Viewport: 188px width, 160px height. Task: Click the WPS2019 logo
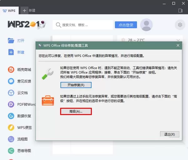(27, 25)
